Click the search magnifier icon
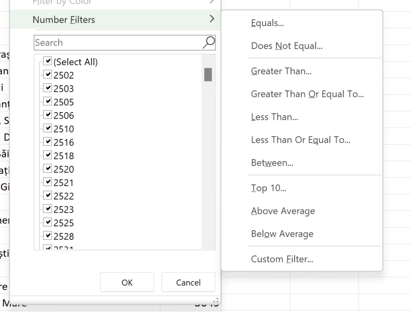The height and width of the screenshot is (312, 411). tap(208, 42)
